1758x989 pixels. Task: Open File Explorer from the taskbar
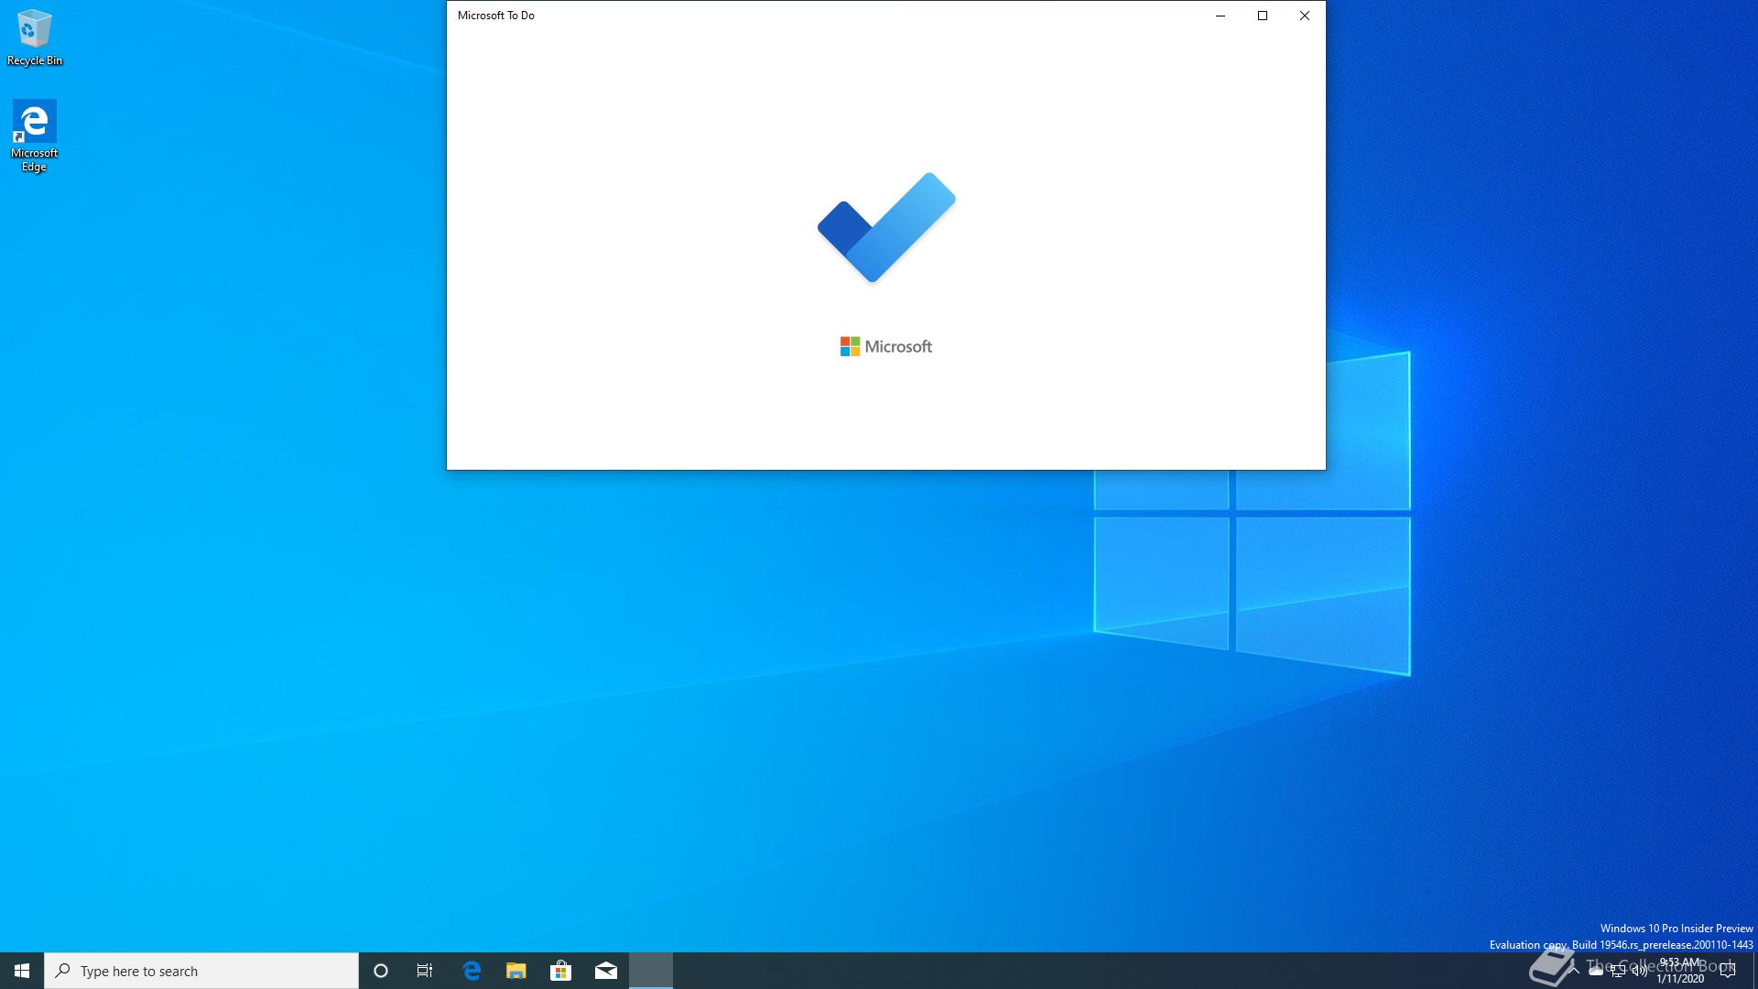coord(516,971)
